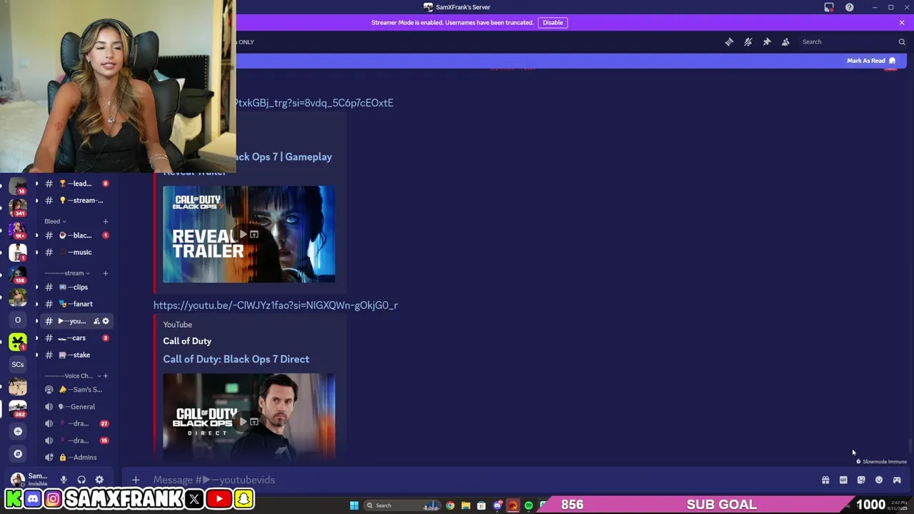Dismiss the Streamer Mode banner
914x514 pixels.
tap(902, 22)
